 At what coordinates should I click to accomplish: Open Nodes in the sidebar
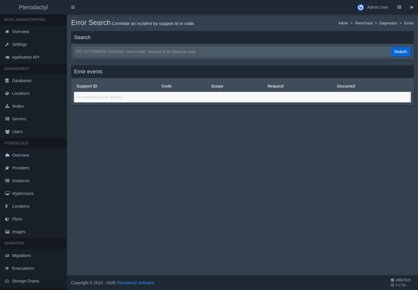(33, 106)
